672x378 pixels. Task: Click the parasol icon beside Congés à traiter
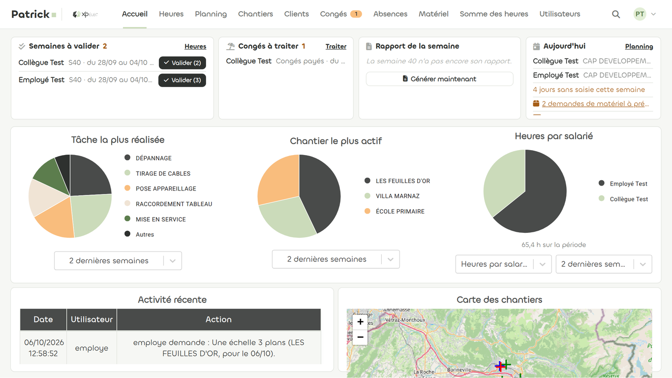[230, 46]
